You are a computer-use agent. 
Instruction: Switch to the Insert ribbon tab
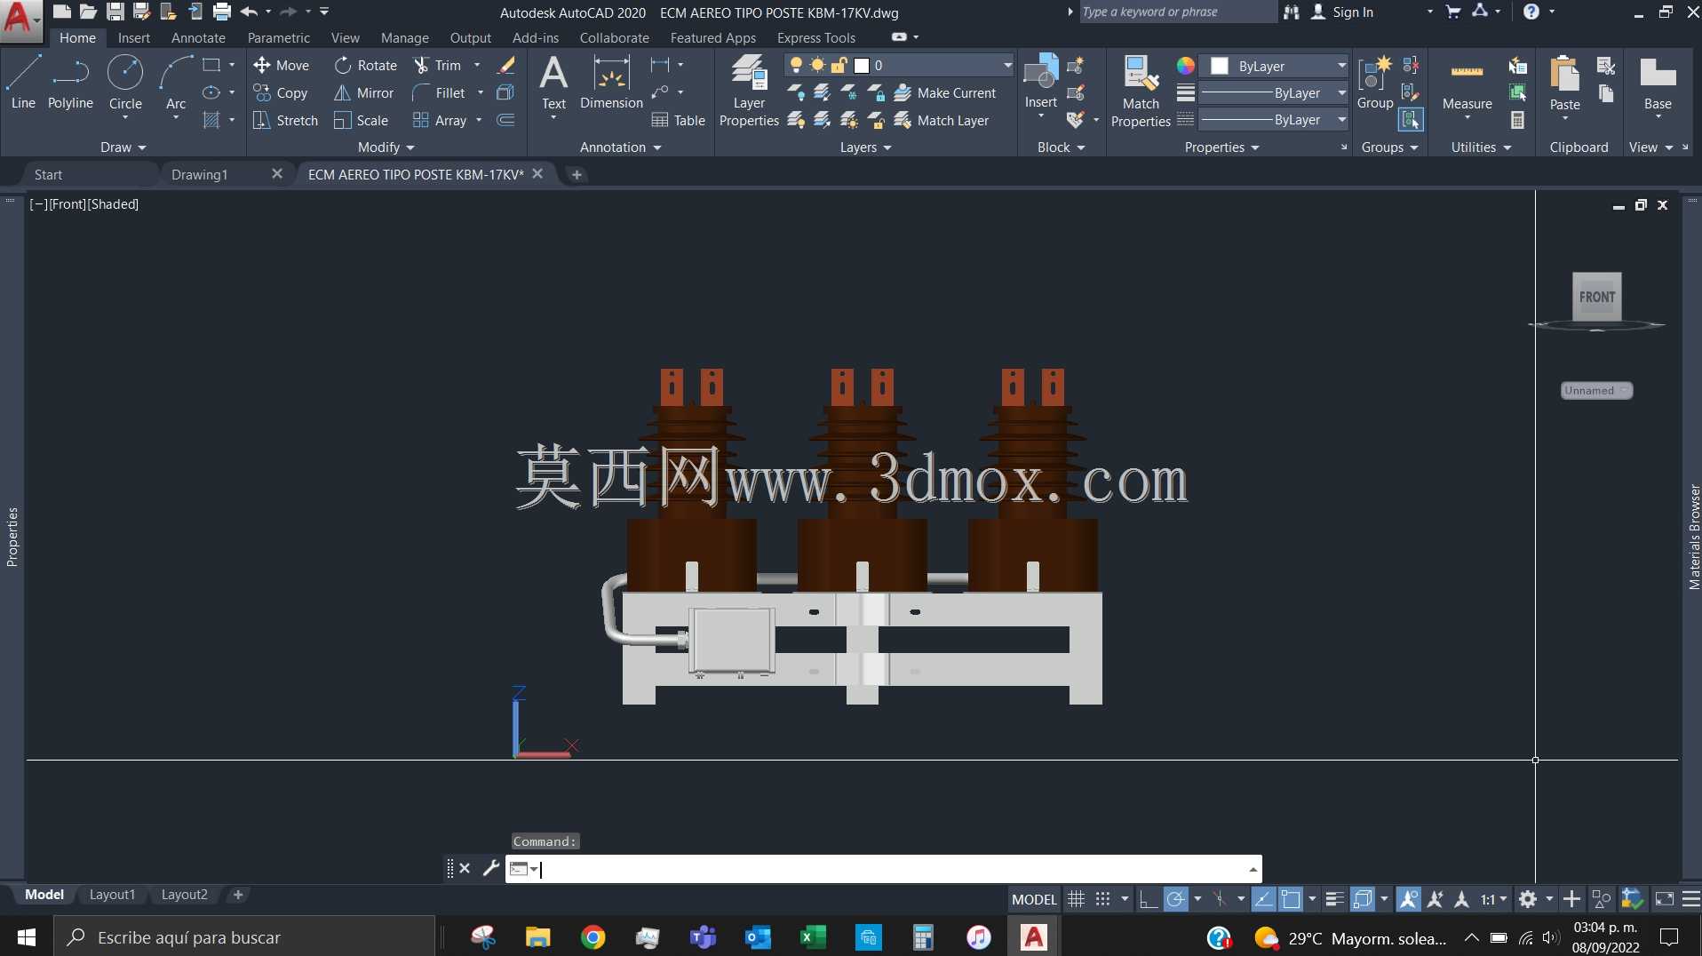[x=134, y=38]
